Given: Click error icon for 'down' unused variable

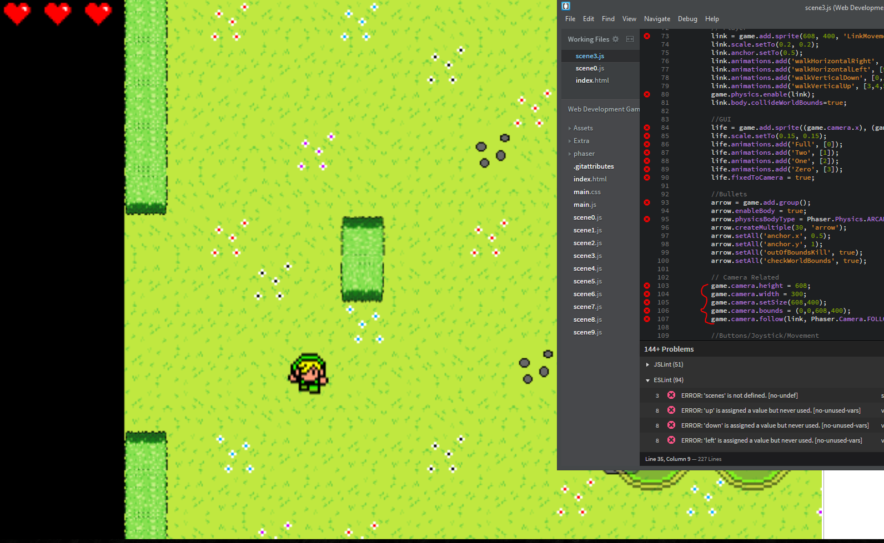Looking at the screenshot, I should coord(671,425).
